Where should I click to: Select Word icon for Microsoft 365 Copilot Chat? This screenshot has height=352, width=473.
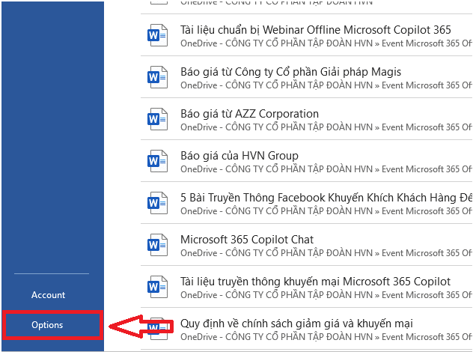[x=158, y=245]
